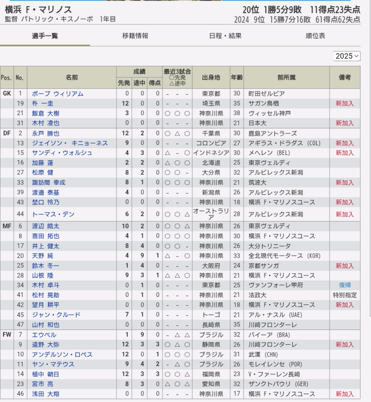Viewport: 371px width, 402px height.
Task: Click 新加入 note in 朴 一圭 row
Action: click(x=345, y=104)
